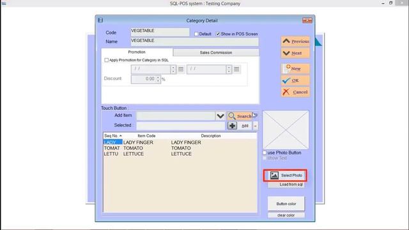409x230 pixels.
Task: Select the TOMATO item row
Action: click(x=180, y=148)
